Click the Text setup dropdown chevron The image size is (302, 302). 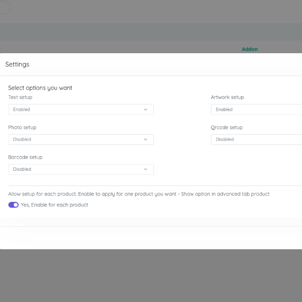[x=146, y=109]
